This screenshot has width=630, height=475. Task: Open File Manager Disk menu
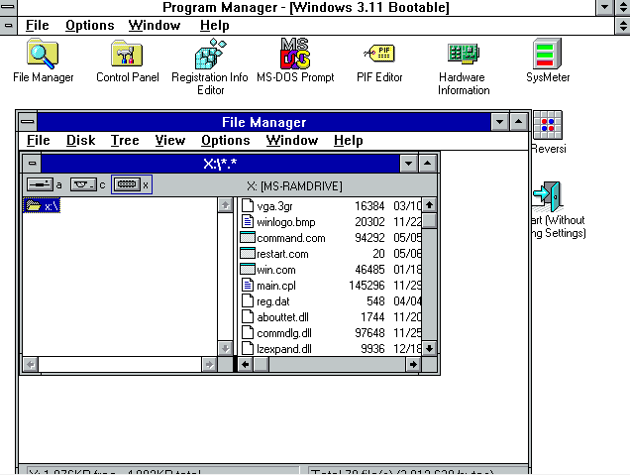coord(81,140)
